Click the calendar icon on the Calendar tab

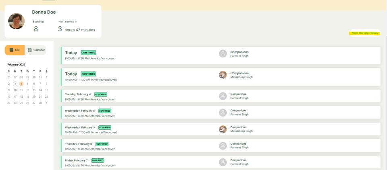click(30, 50)
